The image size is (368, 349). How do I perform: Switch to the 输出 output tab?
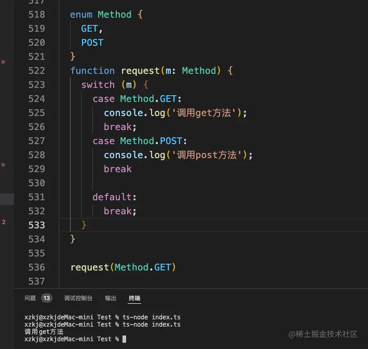[x=111, y=298]
